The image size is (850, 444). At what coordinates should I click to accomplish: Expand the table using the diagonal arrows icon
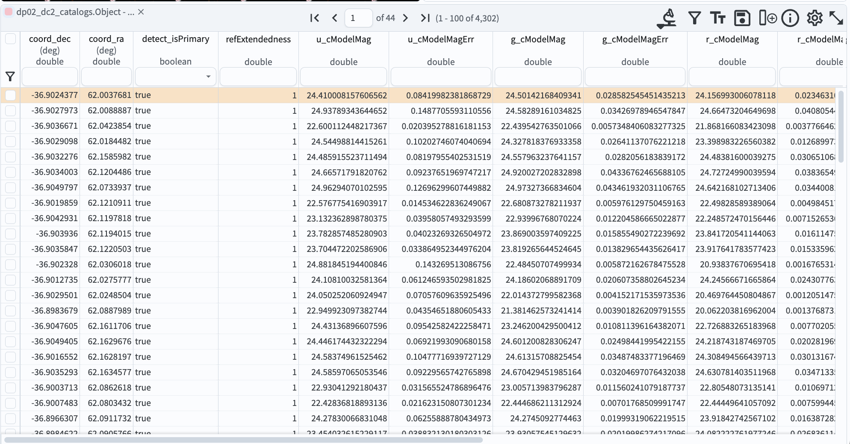(x=837, y=18)
